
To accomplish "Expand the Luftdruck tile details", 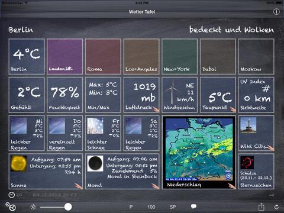I will tap(141, 95).
